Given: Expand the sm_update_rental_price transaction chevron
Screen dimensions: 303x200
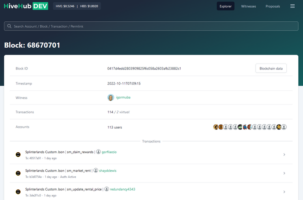Looking at the screenshot, I should coord(284,192).
